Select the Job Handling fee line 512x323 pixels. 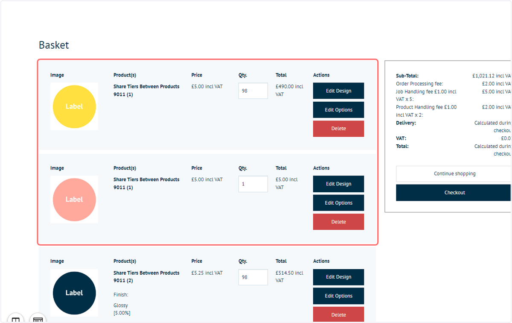tap(426, 95)
